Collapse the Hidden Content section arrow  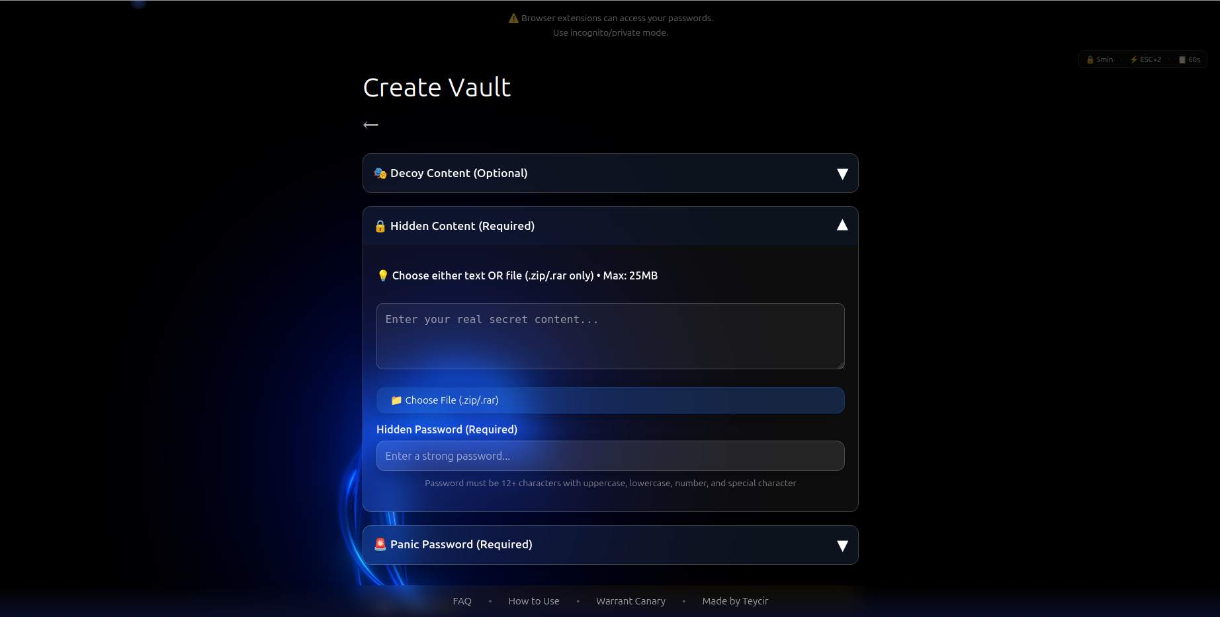pos(842,225)
